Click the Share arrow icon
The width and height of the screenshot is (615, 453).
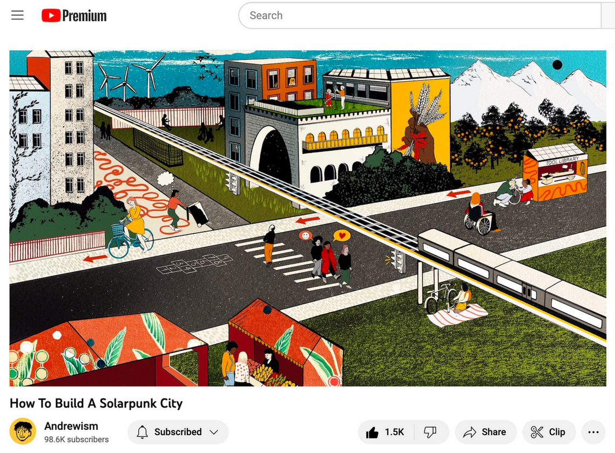(470, 432)
